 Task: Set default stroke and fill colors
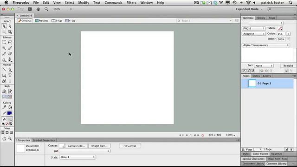(x=3, y=124)
